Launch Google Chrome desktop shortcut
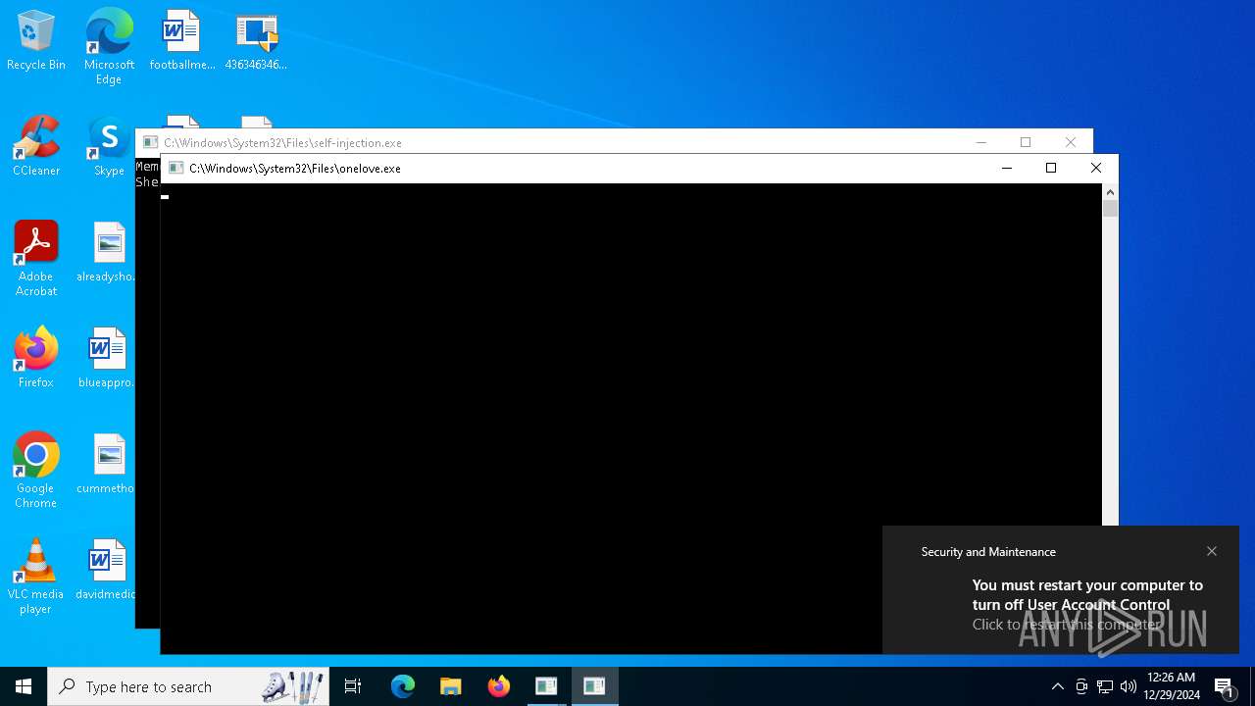The width and height of the screenshot is (1255, 706). click(x=36, y=471)
